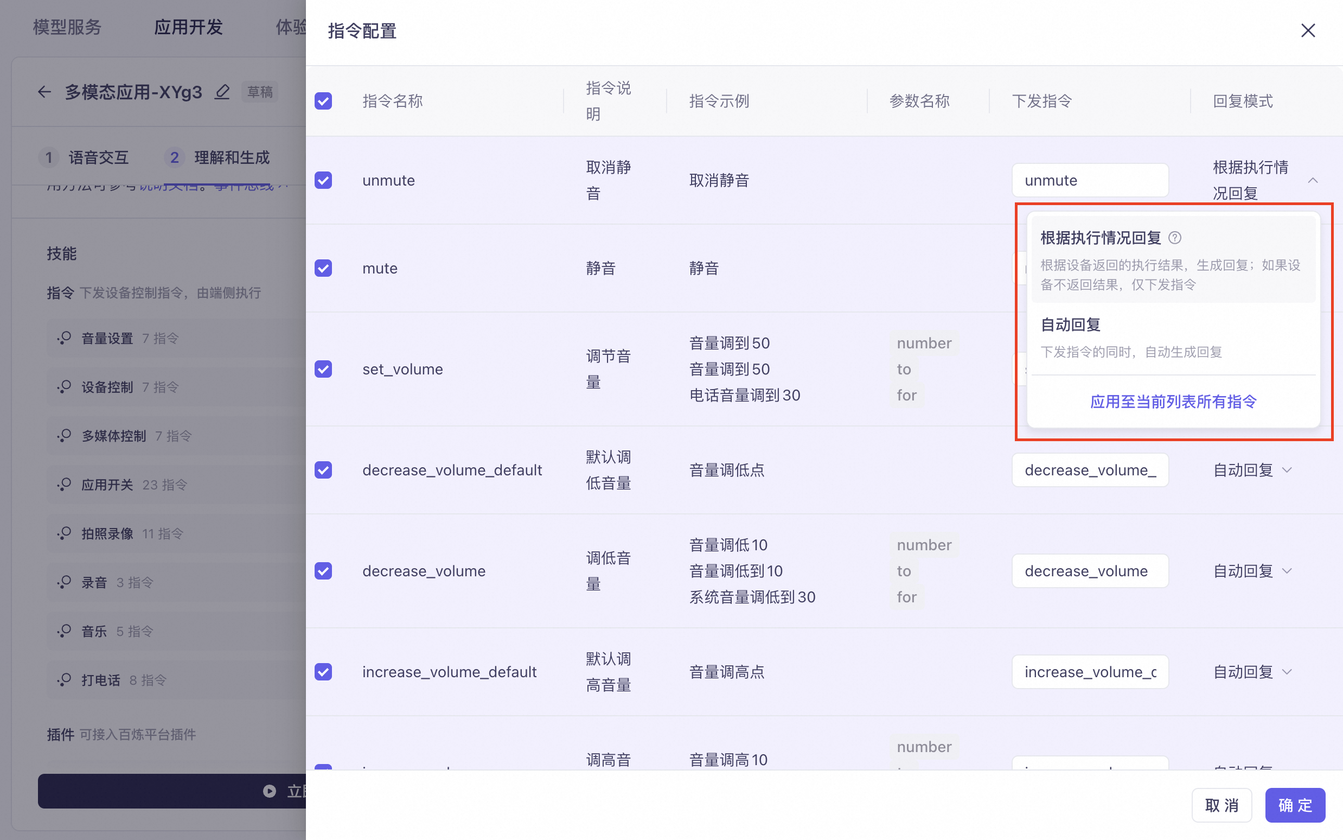Click the 拍照录像 skill icon
The width and height of the screenshot is (1343, 840).
(x=65, y=533)
